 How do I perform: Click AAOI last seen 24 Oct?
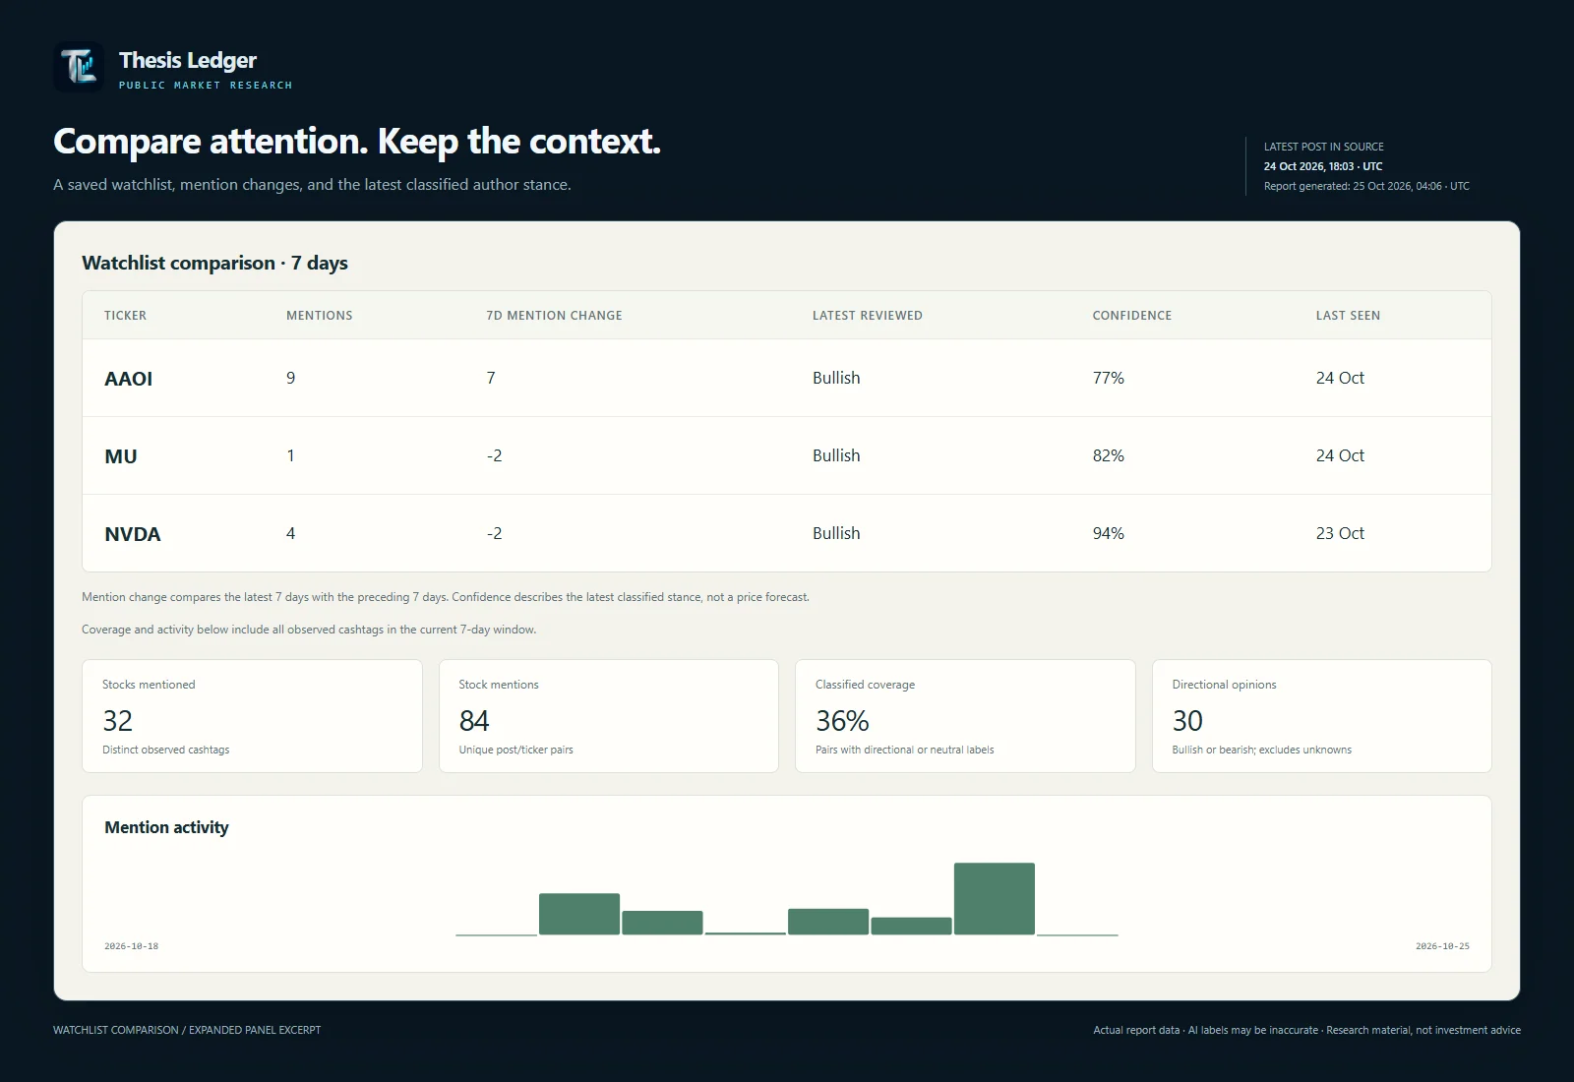(1340, 378)
